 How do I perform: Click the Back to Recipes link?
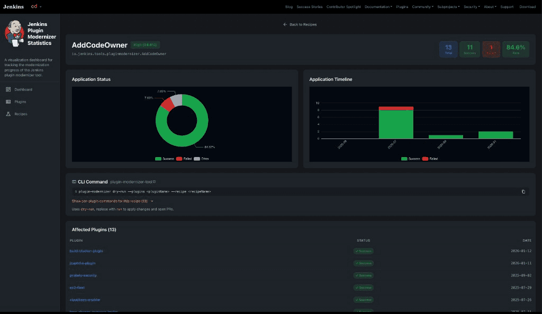(300, 24)
